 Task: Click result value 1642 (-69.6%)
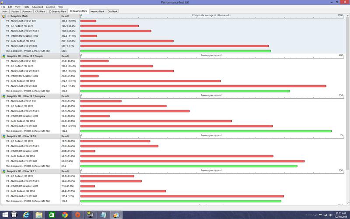pos(68,26)
